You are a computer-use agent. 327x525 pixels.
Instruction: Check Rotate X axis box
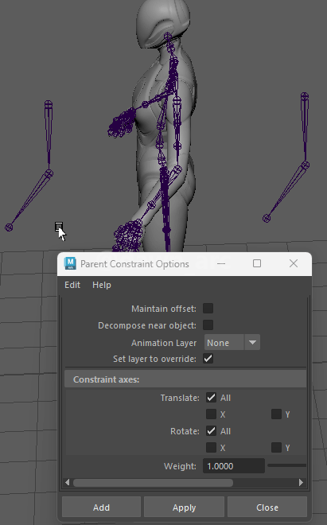[211, 448]
